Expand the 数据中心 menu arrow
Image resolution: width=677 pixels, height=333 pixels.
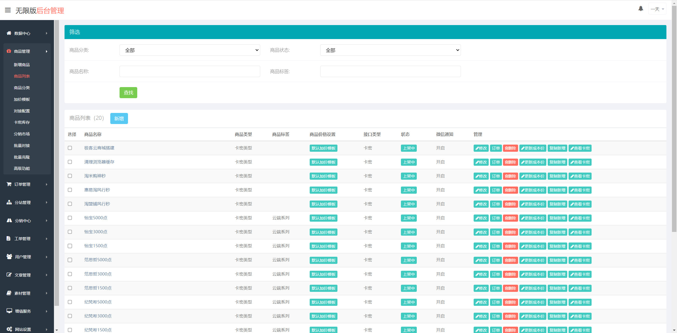(47, 33)
